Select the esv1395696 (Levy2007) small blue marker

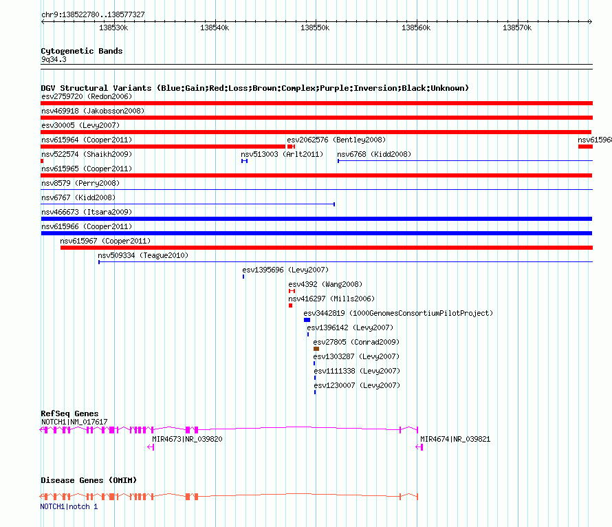(243, 277)
